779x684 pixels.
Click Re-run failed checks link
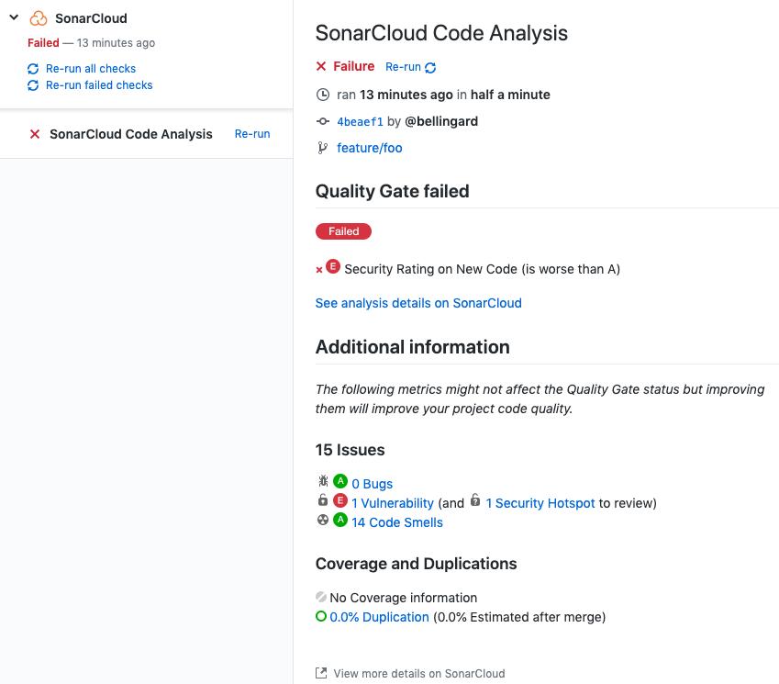pyautogui.click(x=99, y=85)
